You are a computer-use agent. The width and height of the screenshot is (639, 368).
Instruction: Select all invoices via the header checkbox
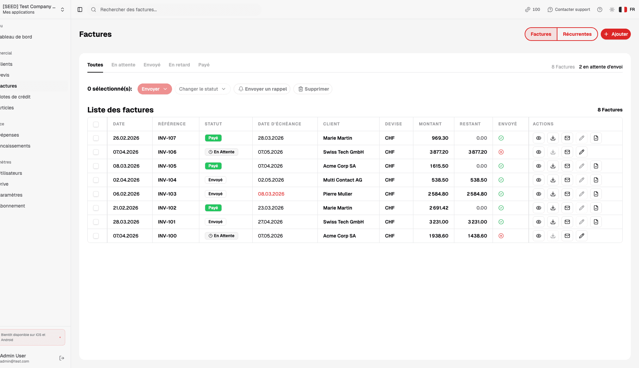[96, 124]
